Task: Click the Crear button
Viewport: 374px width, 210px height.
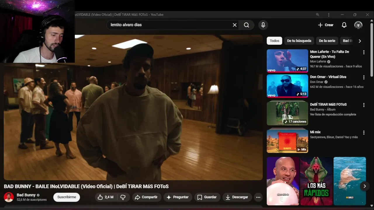Action: (x=325, y=25)
